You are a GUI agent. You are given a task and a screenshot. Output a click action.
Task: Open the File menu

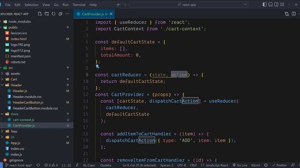coord(8,5)
